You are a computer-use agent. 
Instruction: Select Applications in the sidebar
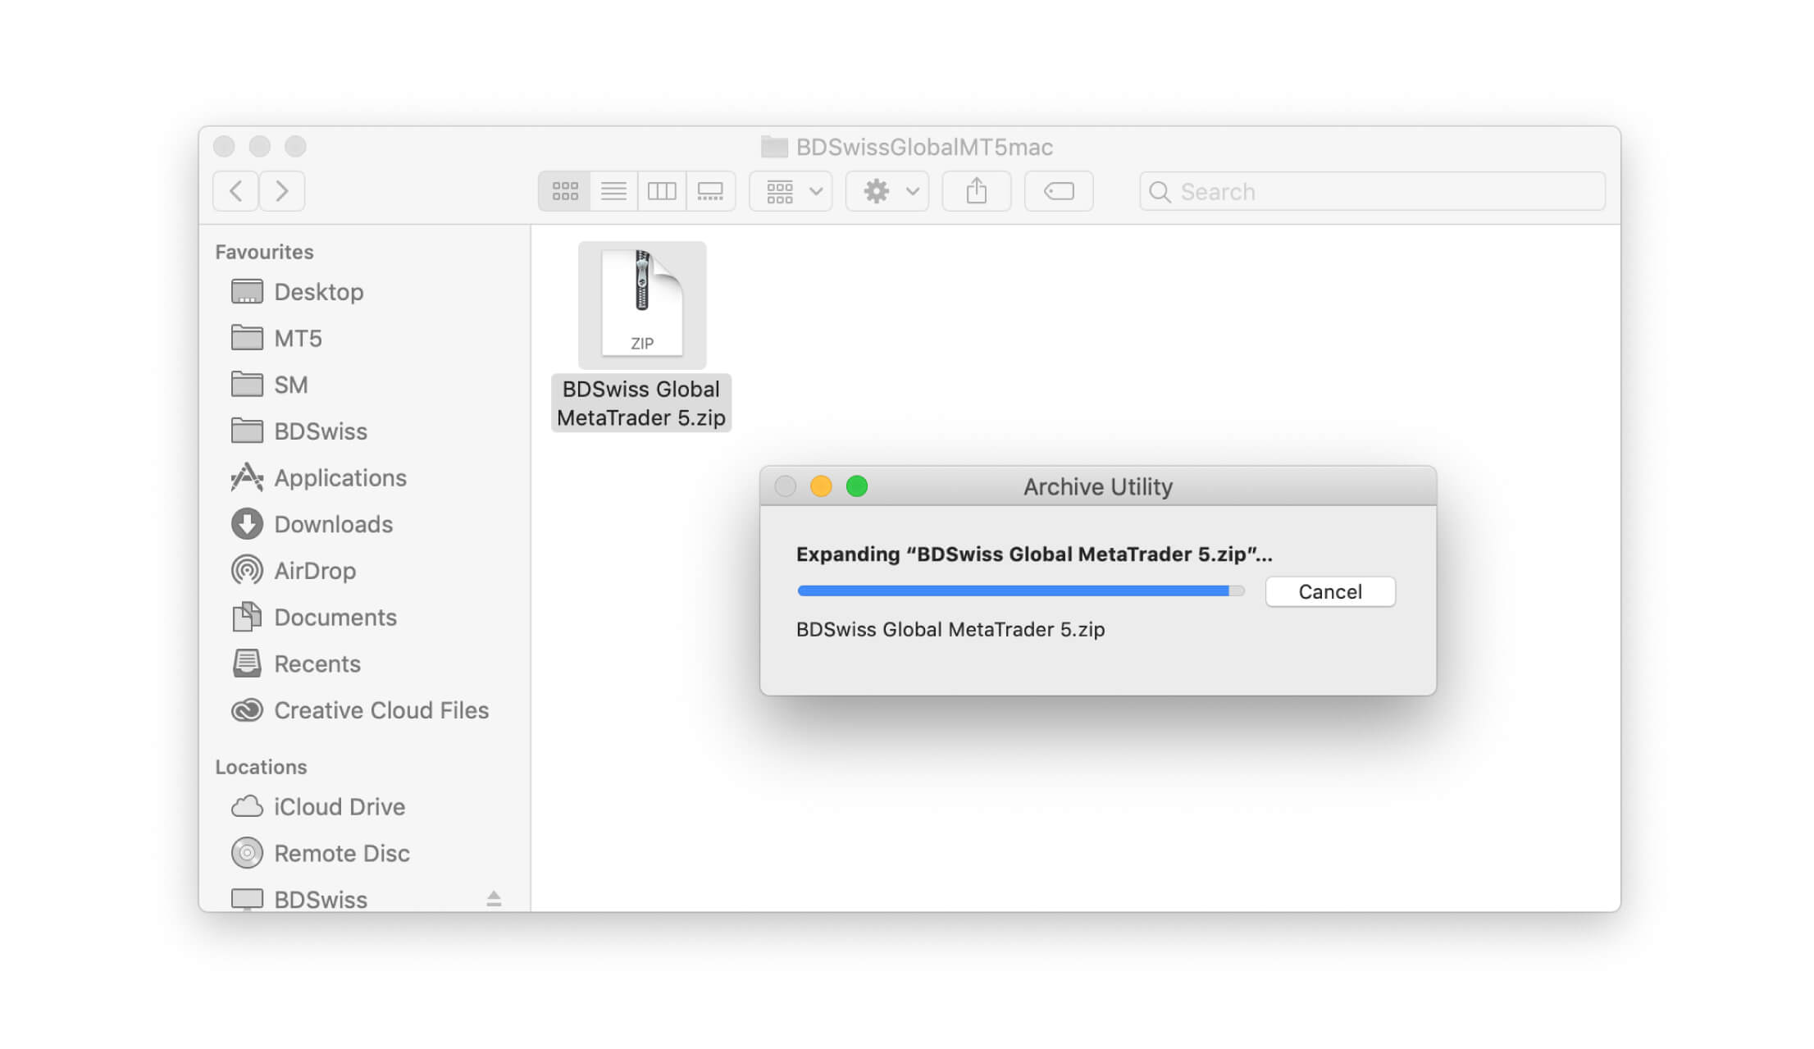tap(340, 477)
